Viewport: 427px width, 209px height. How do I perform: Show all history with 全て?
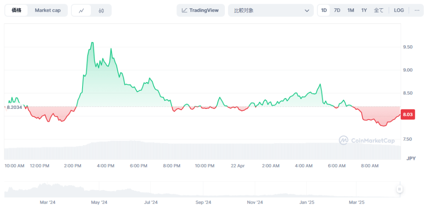coord(379,10)
